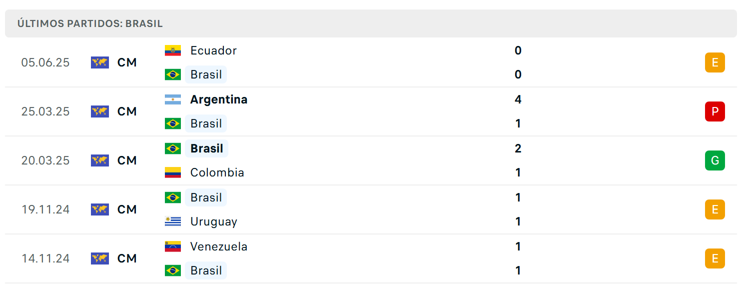
Task: Click the orange E badge for Ecuador match
Action: 715,62
